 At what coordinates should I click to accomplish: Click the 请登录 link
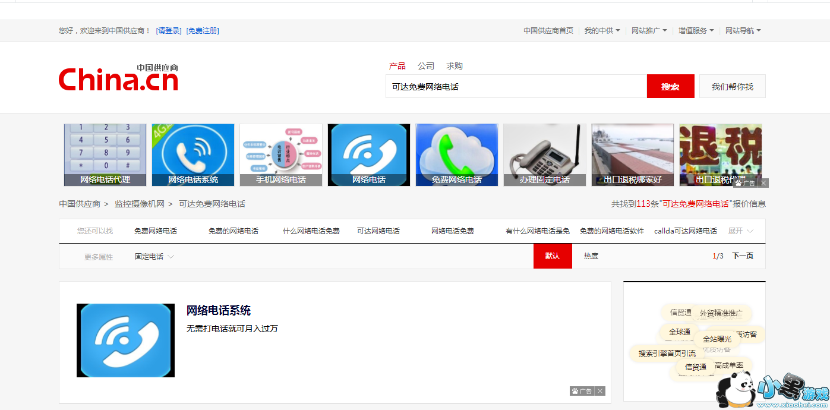click(169, 30)
